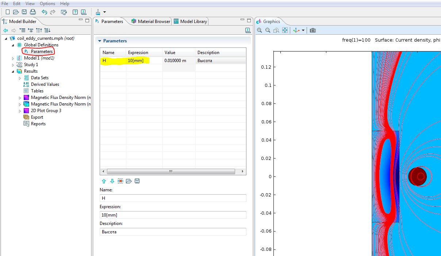Maximize the Parameters panel

pos(249,20)
